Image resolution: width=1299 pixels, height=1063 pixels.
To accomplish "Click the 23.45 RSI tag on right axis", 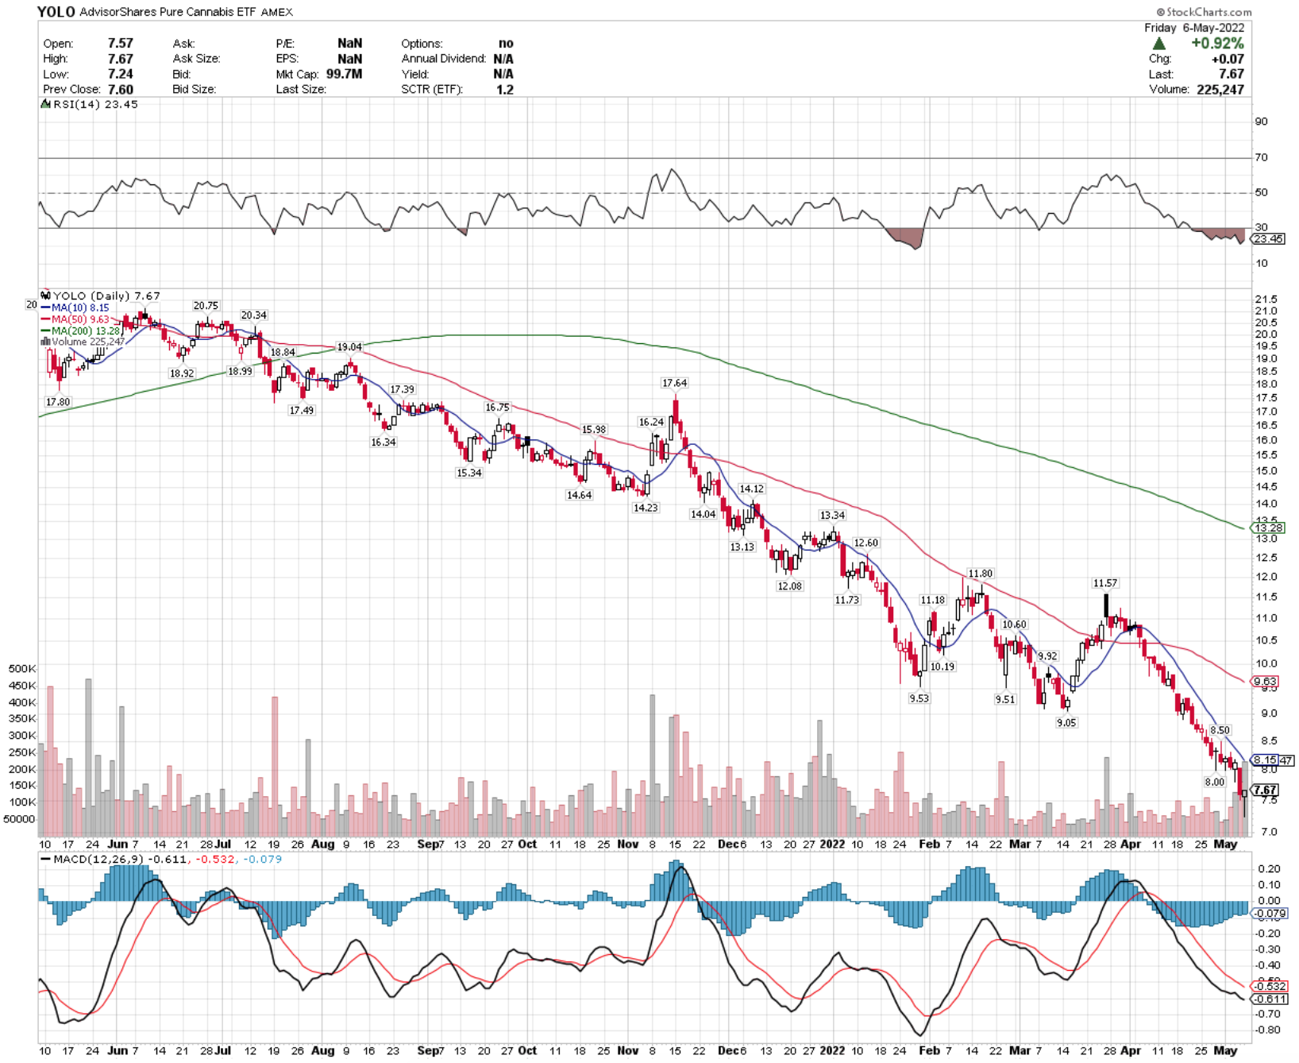I will pos(1268,238).
